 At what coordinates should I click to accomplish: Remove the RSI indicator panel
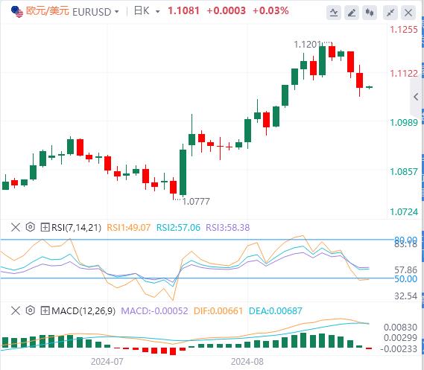click(16, 227)
